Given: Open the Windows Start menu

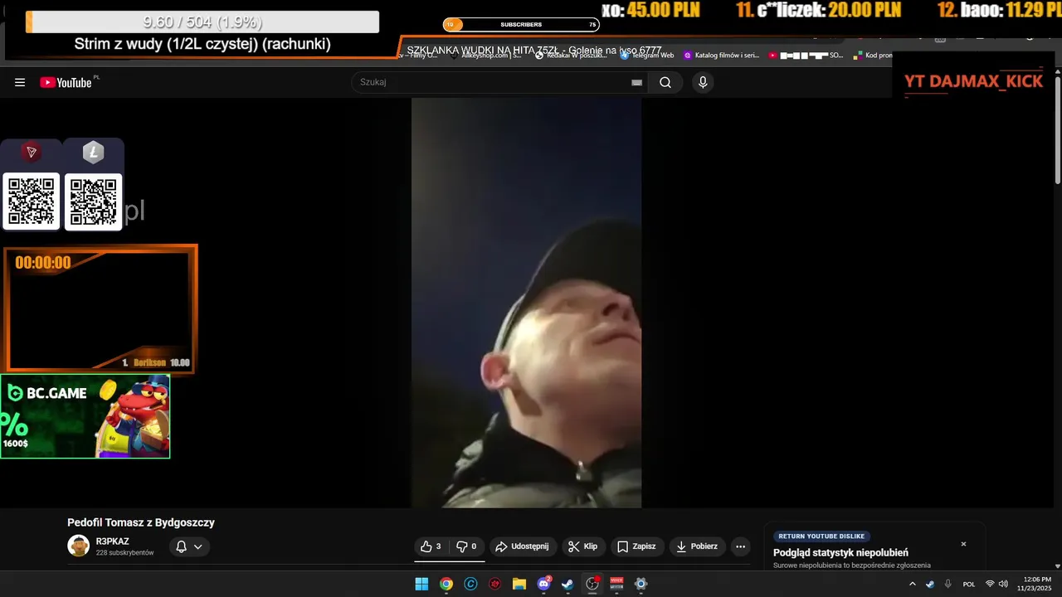Looking at the screenshot, I should pyautogui.click(x=421, y=584).
